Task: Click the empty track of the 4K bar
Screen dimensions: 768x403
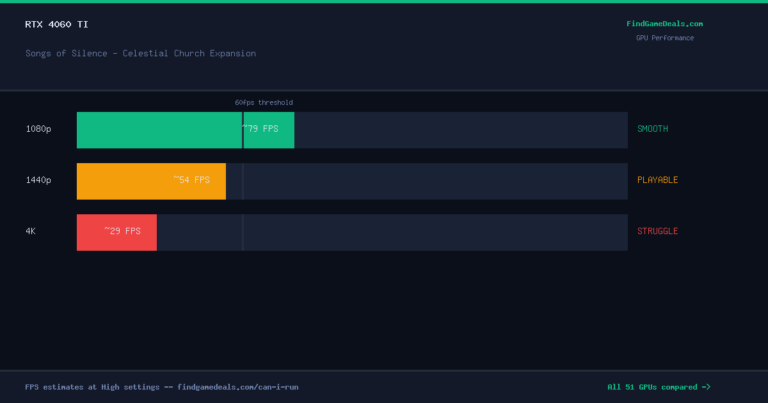Action: [x=392, y=232]
